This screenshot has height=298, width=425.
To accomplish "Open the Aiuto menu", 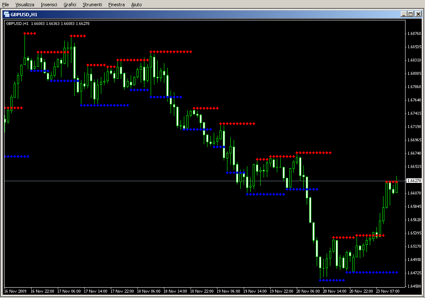I will pyautogui.click(x=136, y=5).
